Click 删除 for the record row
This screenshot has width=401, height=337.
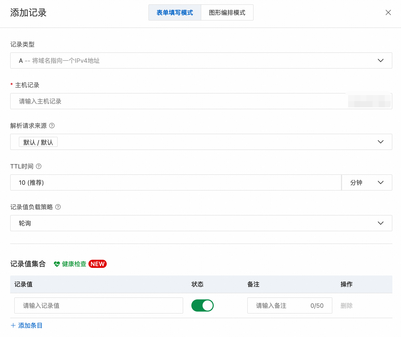pos(347,305)
